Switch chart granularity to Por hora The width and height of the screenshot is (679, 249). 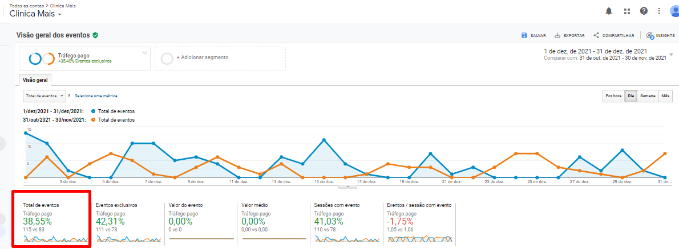[613, 96]
